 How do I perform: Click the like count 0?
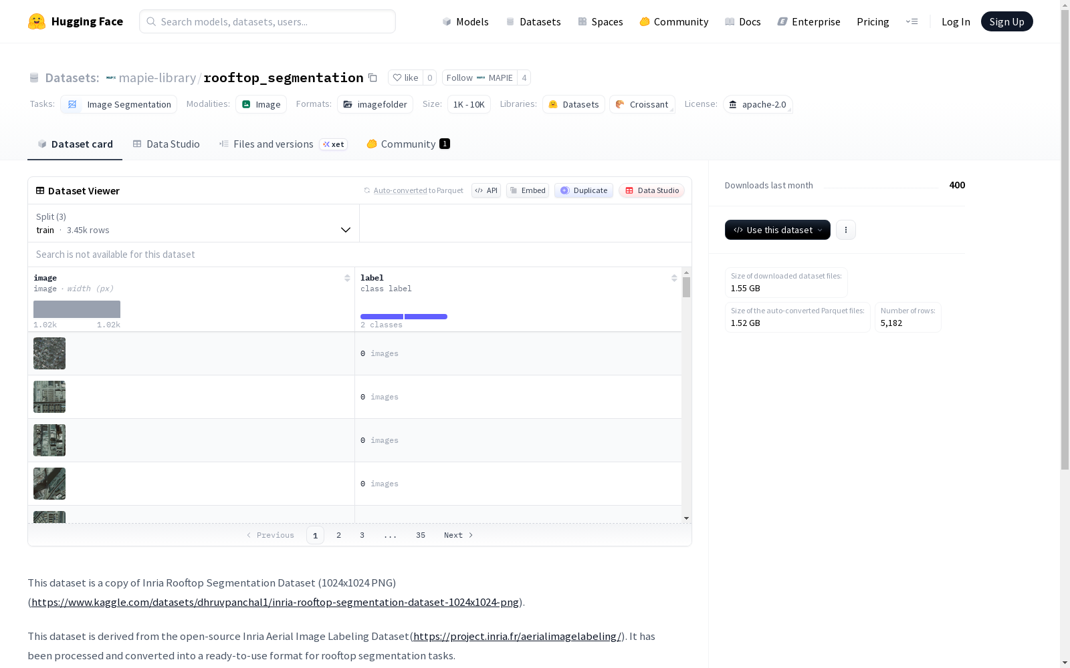point(429,77)
